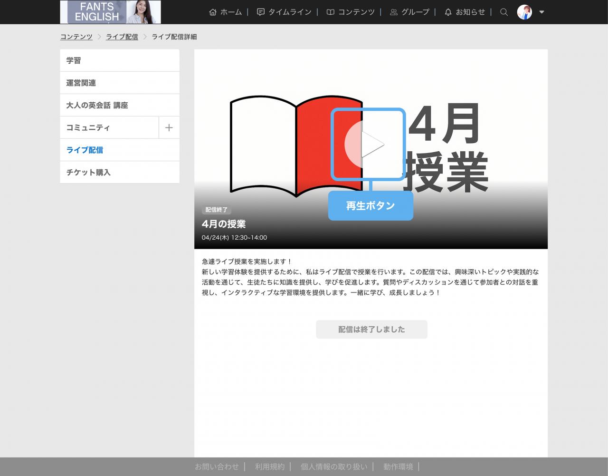Select 学習 in the sidebar
Screen dimensions: 608x476
pyautogui.click(x=120, y=60)
